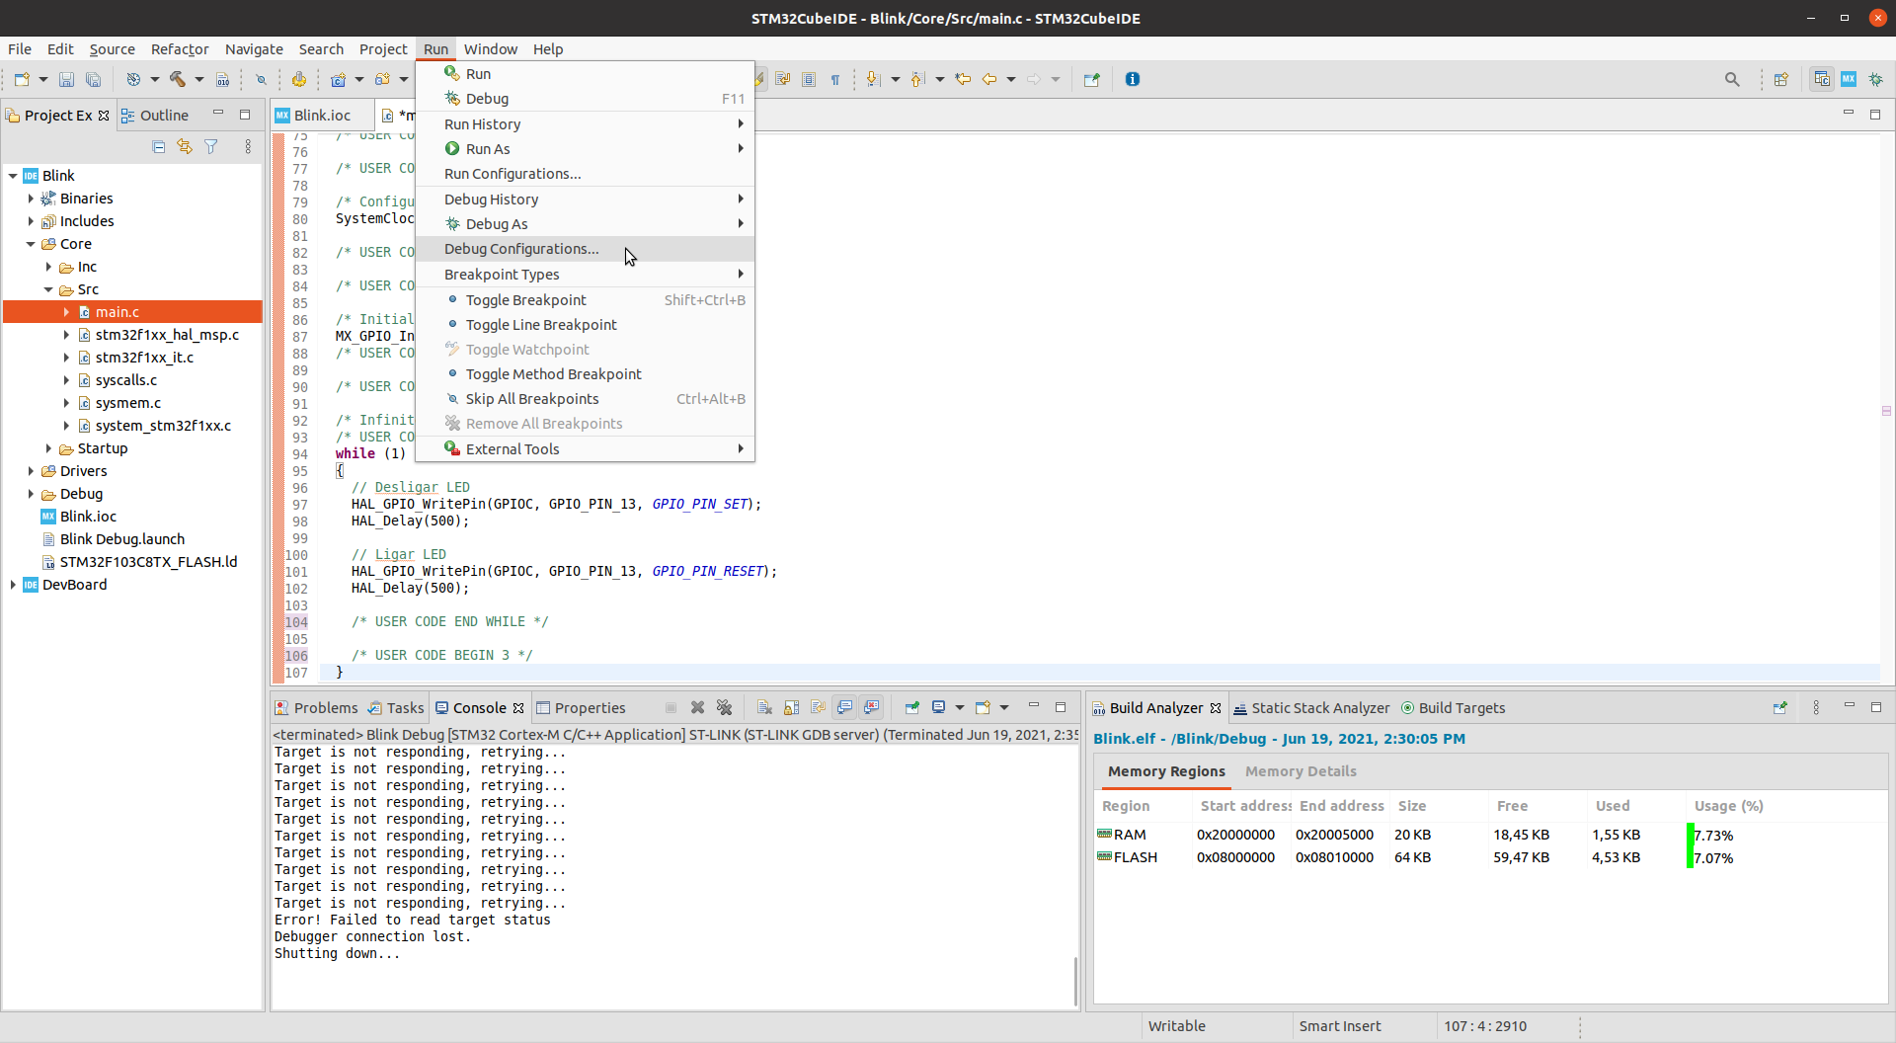This screenshot has height=1043, width=1896.
Task: Click the Last Edit Location icon
Action: coord(963,79)
